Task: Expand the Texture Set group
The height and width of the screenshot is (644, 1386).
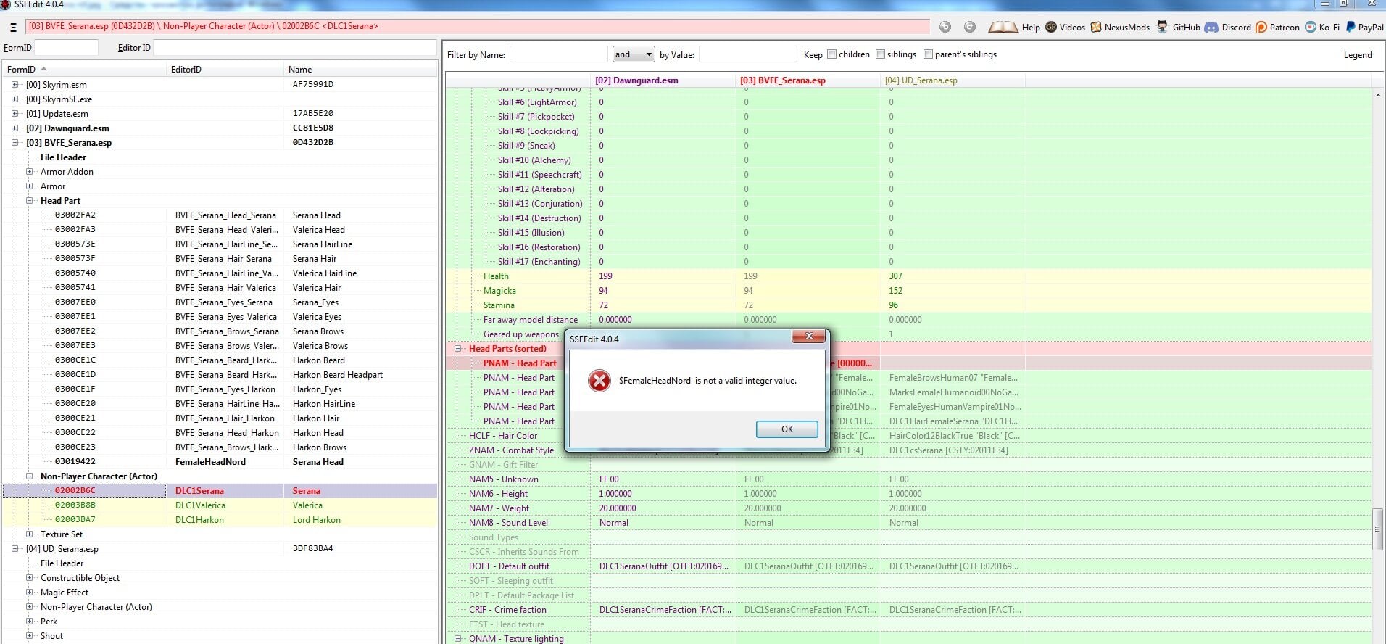Action: pyautogui.click(x=30, y=534)
